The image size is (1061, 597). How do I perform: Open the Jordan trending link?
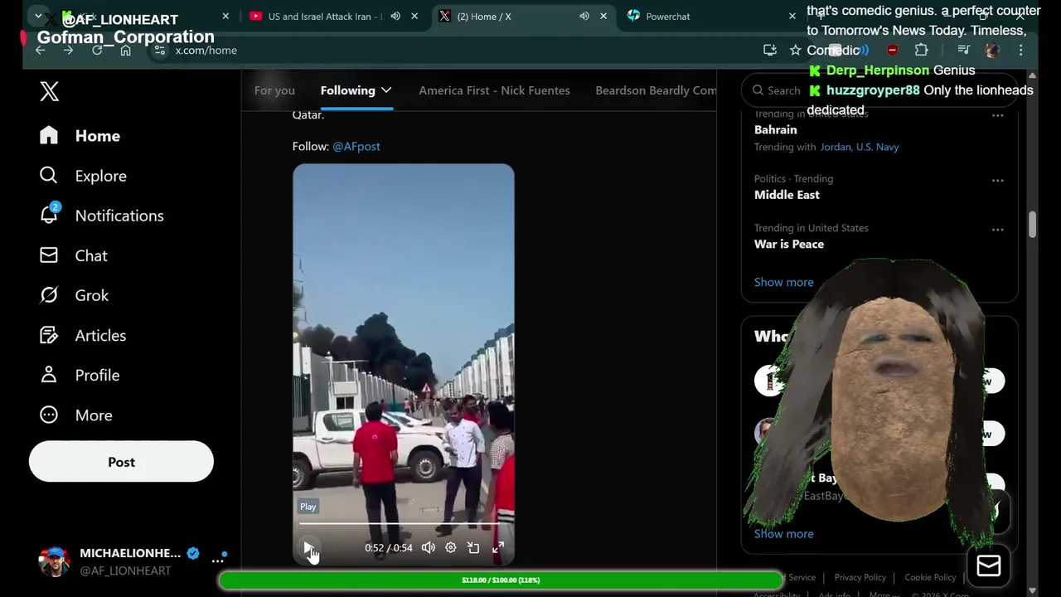[836, 147]
